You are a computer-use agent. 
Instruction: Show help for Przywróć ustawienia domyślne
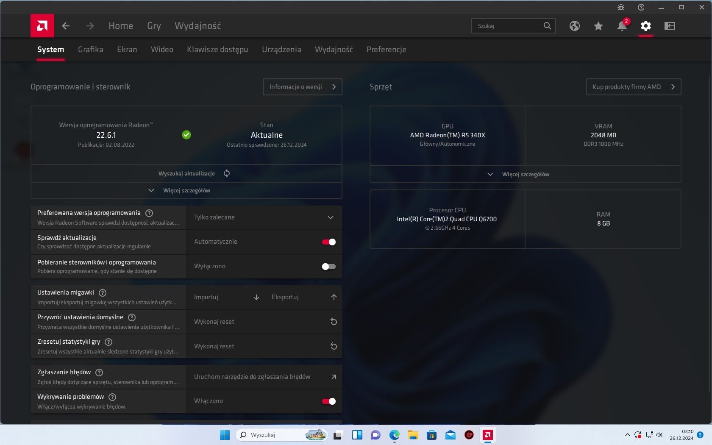click(x=132, y=317)
